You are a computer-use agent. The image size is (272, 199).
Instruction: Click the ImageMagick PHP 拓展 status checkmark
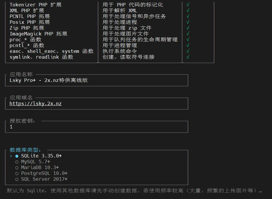188,34
